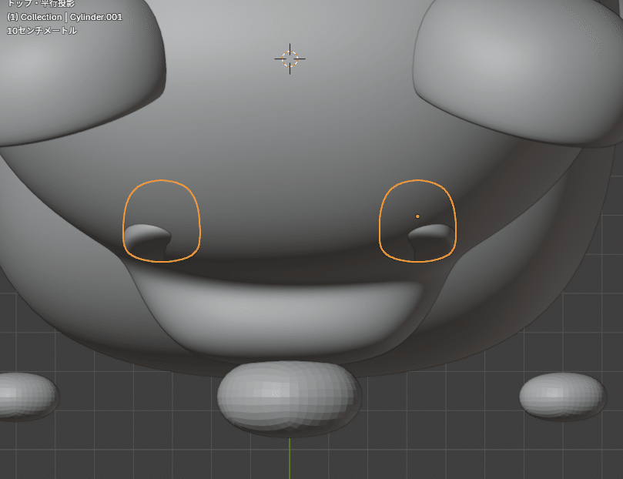Click the "10センチメートル" grid scale text
This screenshot has height=479, width=623.
click(42, 31)
